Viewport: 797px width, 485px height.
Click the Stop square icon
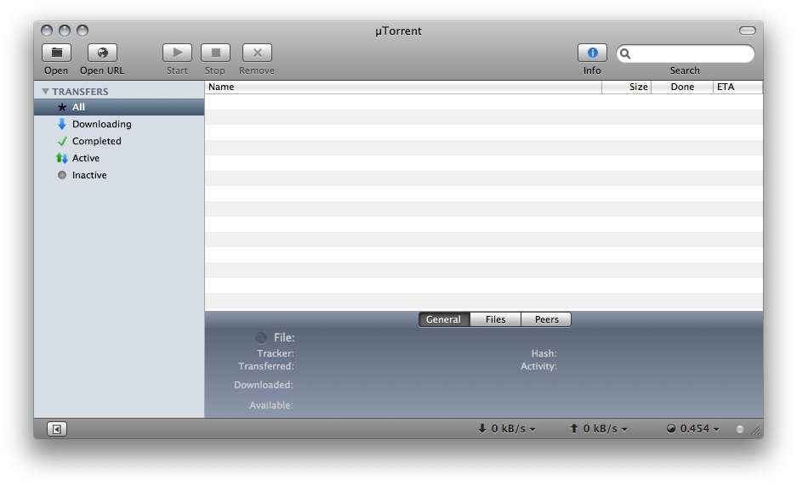click(215, 53)
